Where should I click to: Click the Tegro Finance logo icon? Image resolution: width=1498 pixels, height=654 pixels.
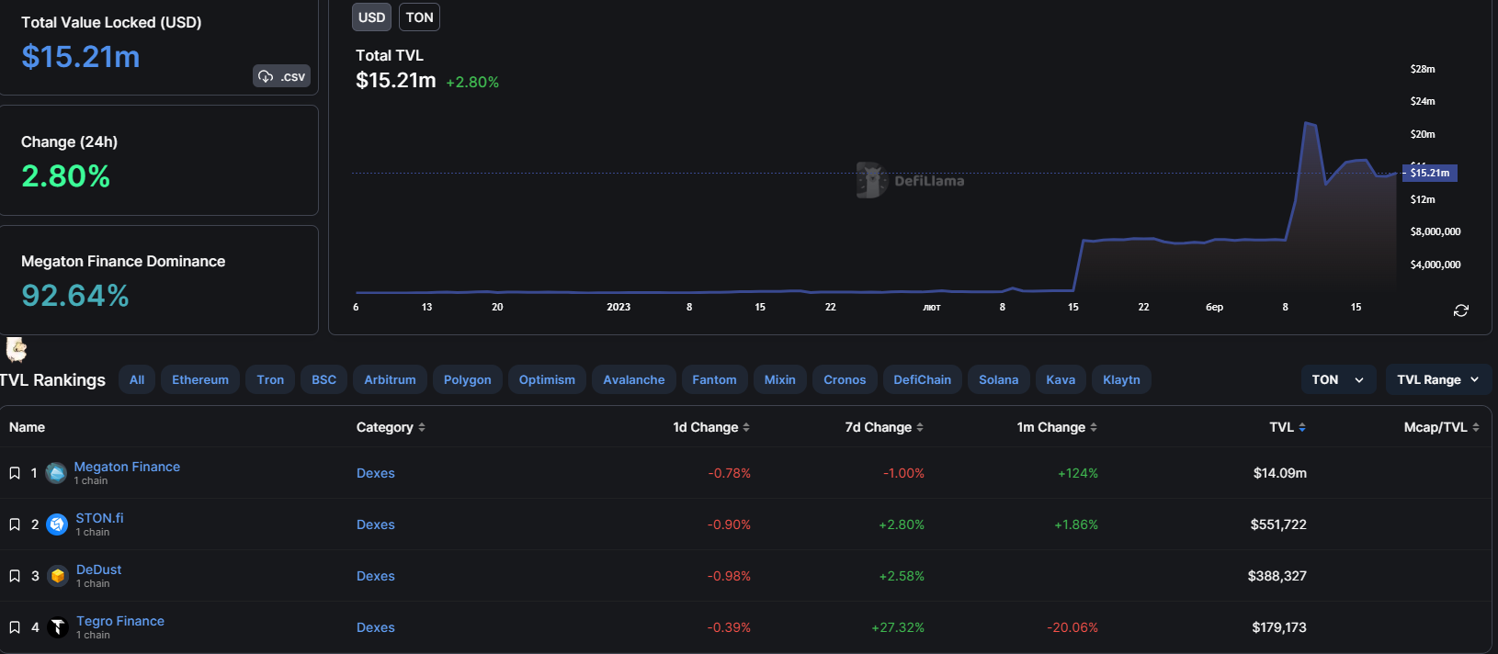pos(58,627)
